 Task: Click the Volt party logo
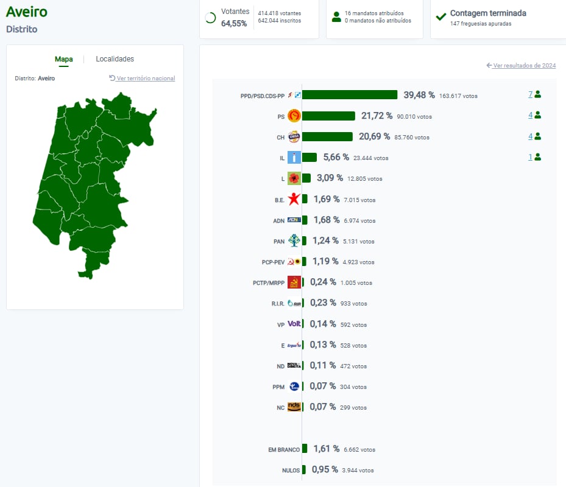point(294,324)
